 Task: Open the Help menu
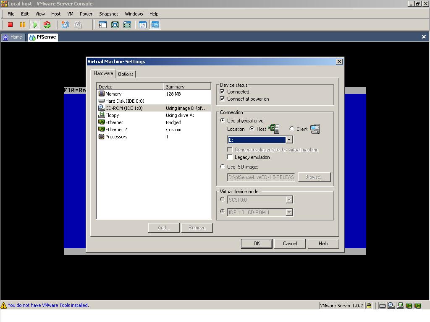[x=154, y=14]
